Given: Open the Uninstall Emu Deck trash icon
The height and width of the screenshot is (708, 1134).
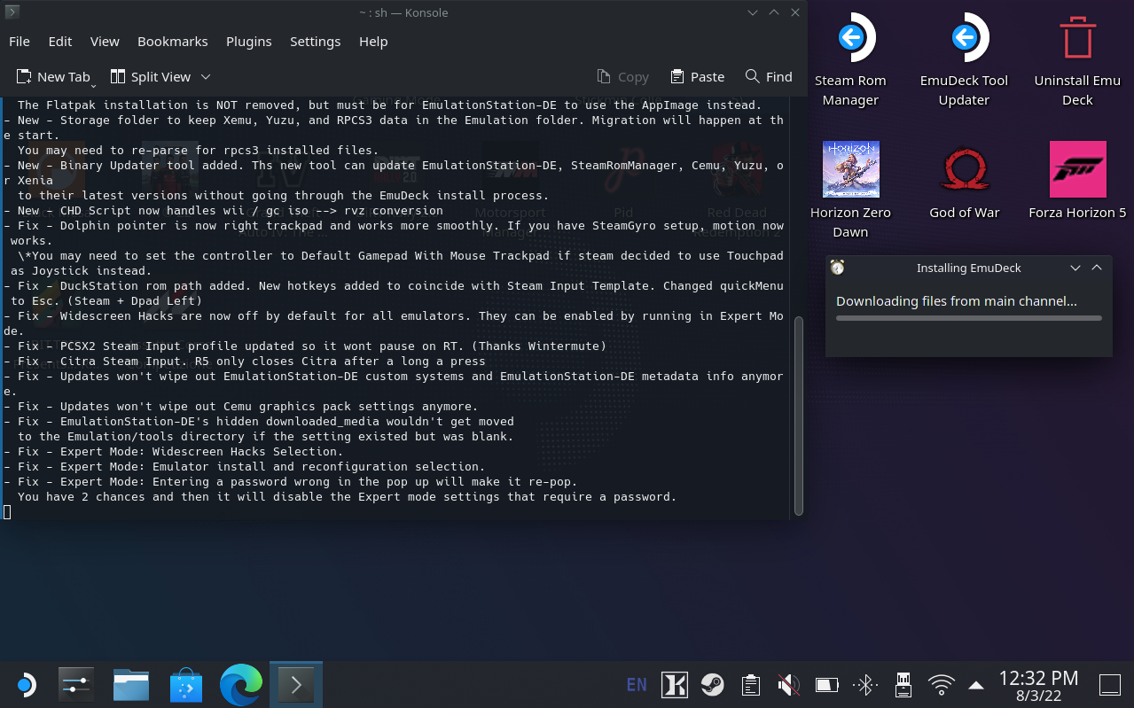Looking at the screenshot, I should pyautogui.click(x=1077, y=60).
